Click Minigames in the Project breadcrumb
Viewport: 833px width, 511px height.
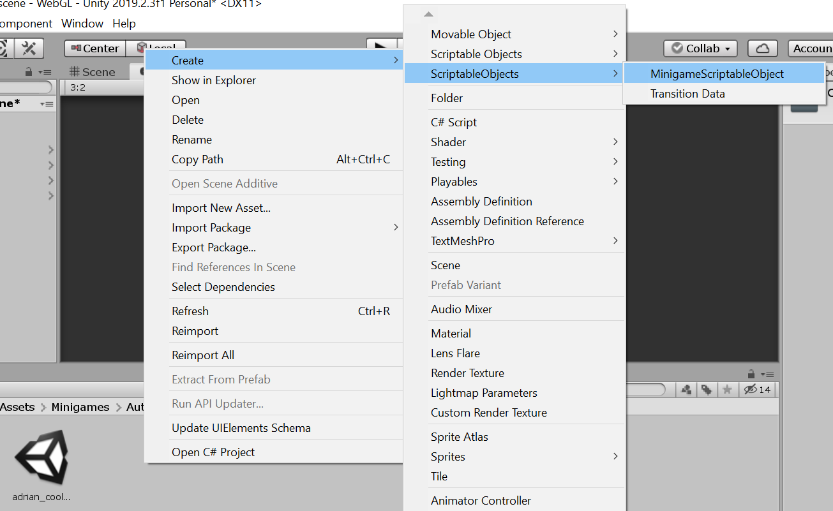80,407
